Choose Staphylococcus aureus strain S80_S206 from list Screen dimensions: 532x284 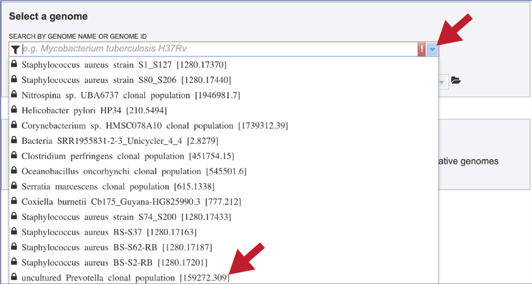coord(126,80)
